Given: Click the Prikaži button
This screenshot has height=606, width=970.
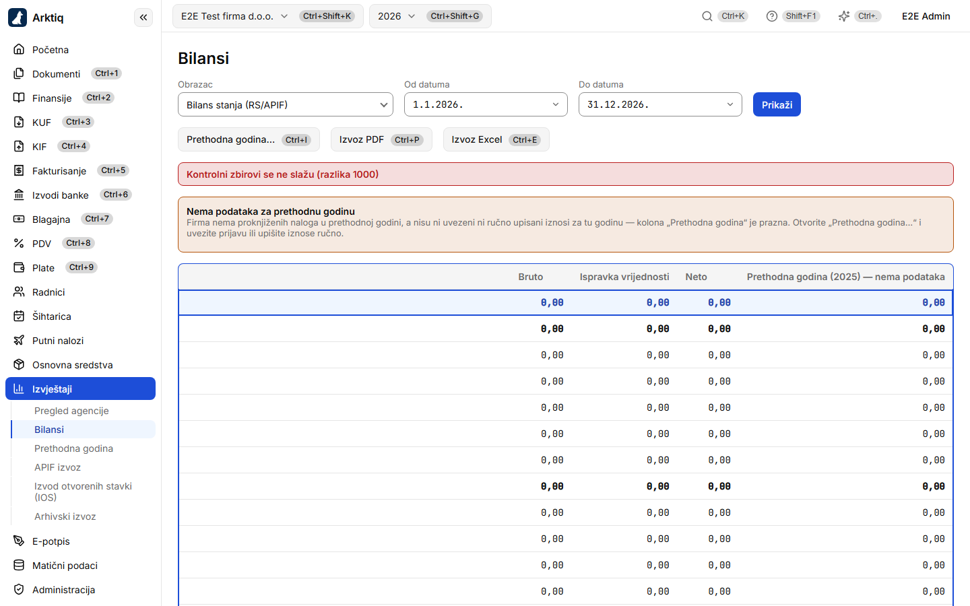Looking at the screenshot, I should pos(777,104).
